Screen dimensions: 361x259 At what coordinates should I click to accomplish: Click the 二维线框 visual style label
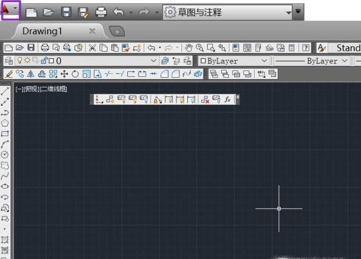pos(53,89)
